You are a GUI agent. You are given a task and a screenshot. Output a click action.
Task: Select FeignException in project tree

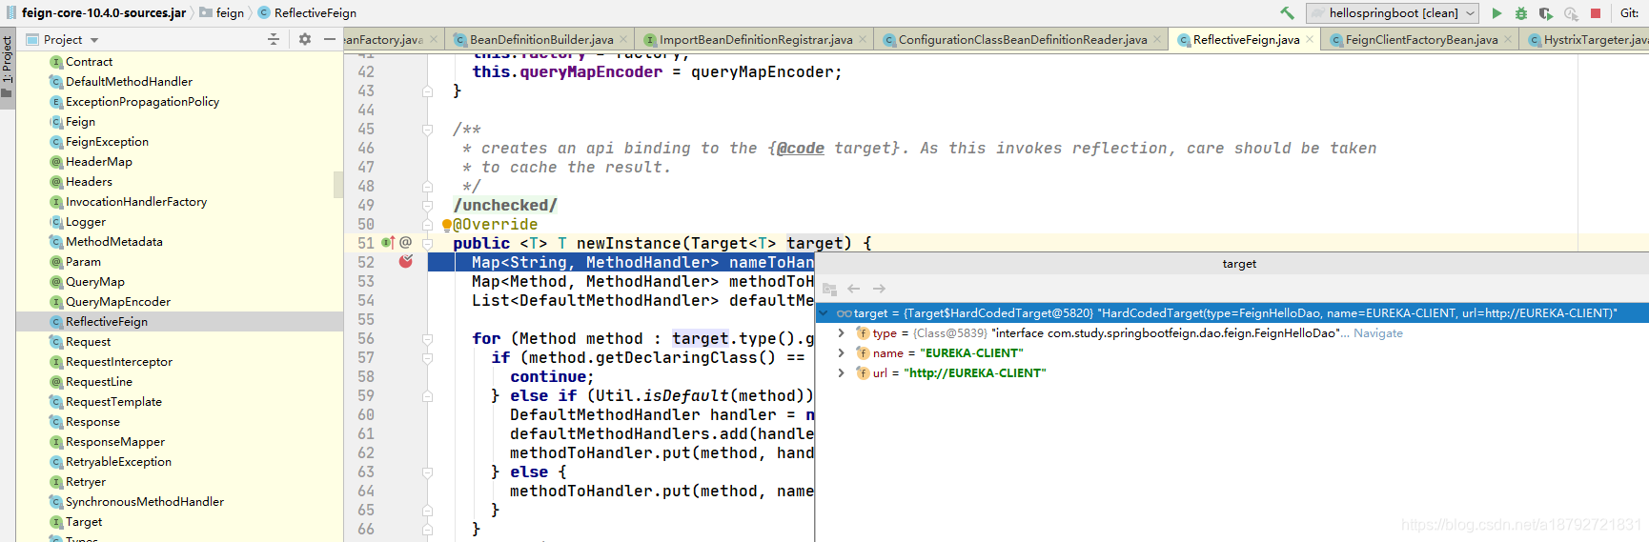[107, 142]
